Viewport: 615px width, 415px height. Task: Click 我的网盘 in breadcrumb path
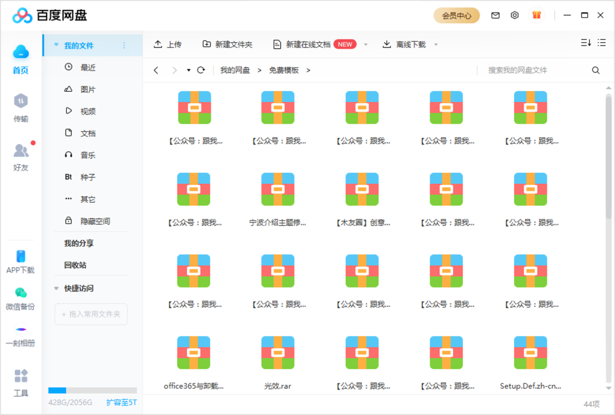(235, 70)
